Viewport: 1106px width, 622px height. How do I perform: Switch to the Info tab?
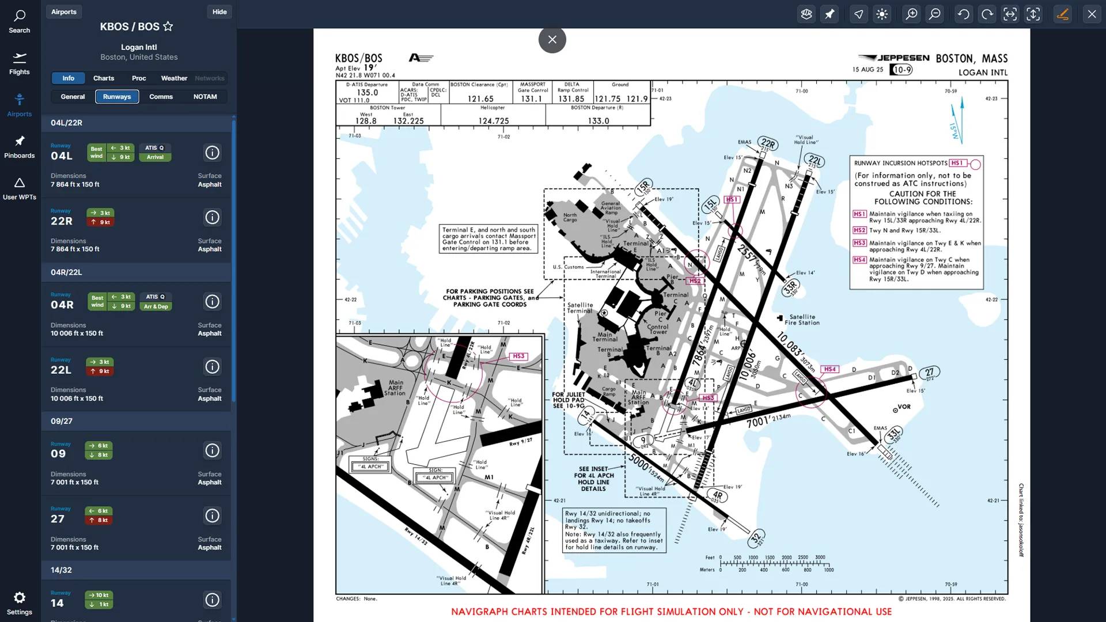tap(69, 78)
